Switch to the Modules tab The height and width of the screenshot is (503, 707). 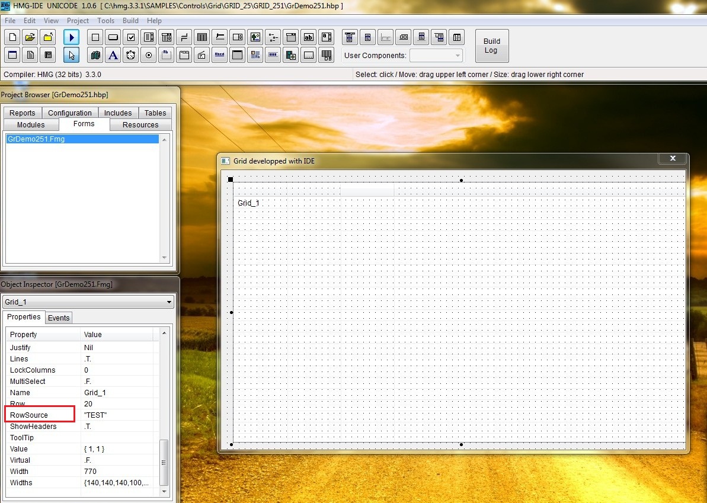click(x=31, y=124)
